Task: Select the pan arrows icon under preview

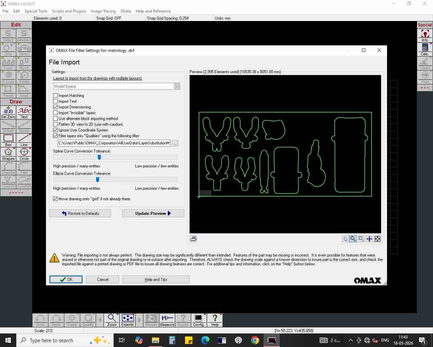Action: click(369, 239)
